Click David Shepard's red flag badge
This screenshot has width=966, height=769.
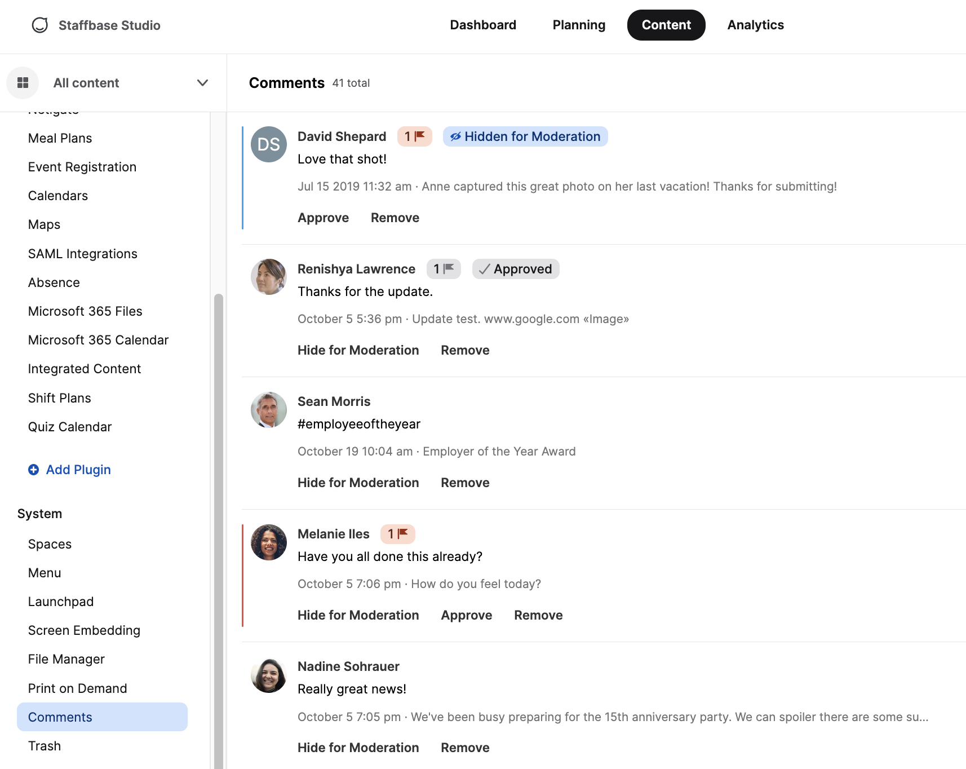click(415, 136)
